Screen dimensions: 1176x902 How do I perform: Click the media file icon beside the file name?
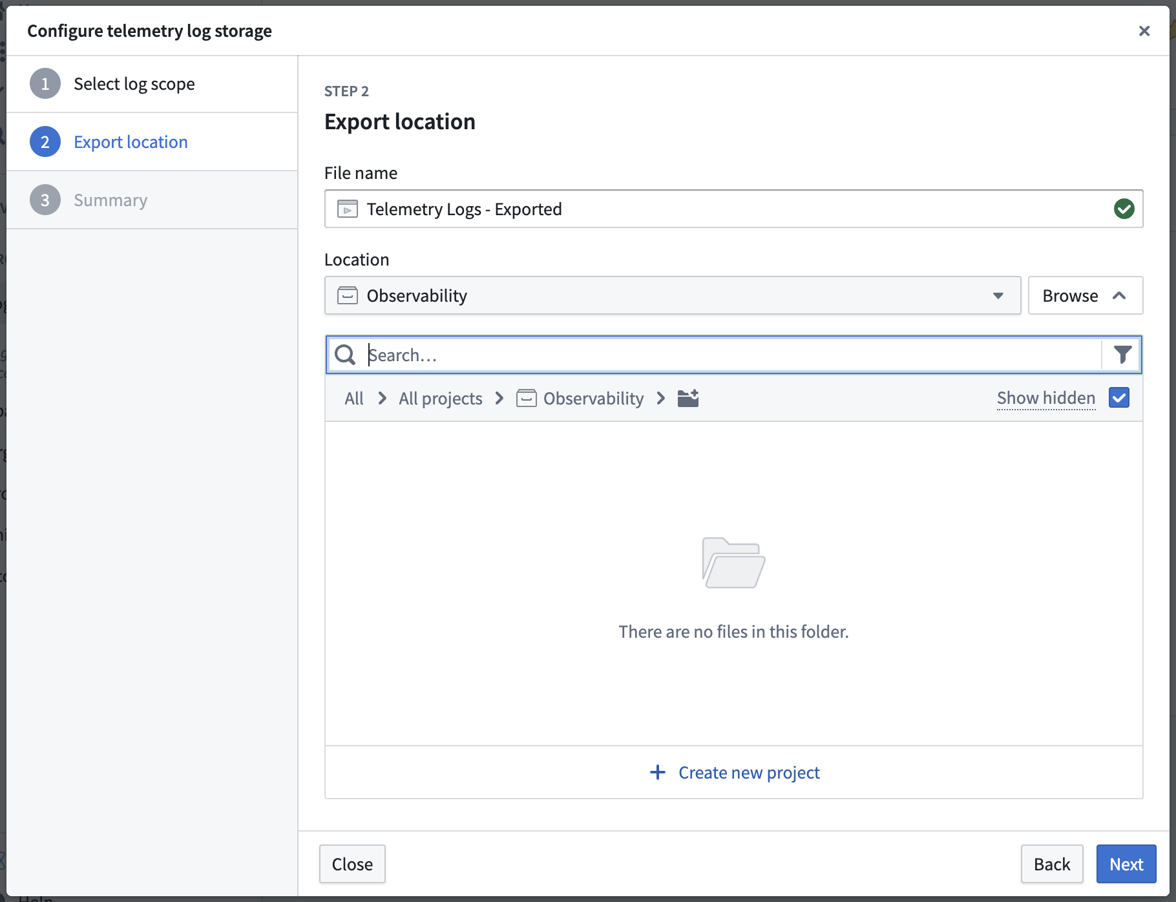pyautogui.click(x=347, y=209)
